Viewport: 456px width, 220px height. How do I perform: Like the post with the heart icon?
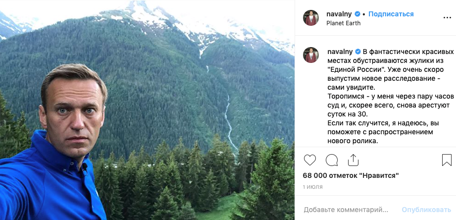[x=310, y=160]
